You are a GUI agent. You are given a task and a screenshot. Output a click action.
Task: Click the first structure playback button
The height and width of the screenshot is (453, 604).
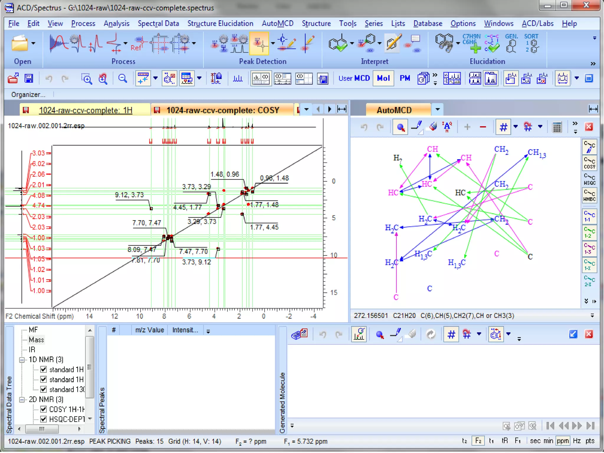pyautogui.click(x=550, y=426)
